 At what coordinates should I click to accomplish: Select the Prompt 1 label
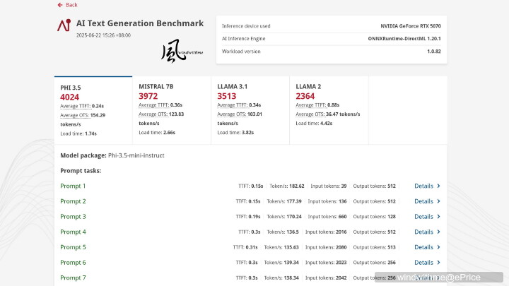point(73,186)
